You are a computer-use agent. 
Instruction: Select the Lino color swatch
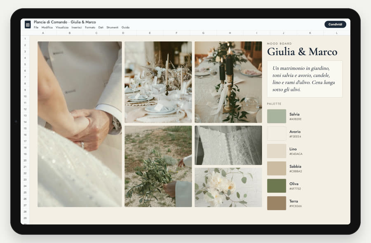(277, 151)
